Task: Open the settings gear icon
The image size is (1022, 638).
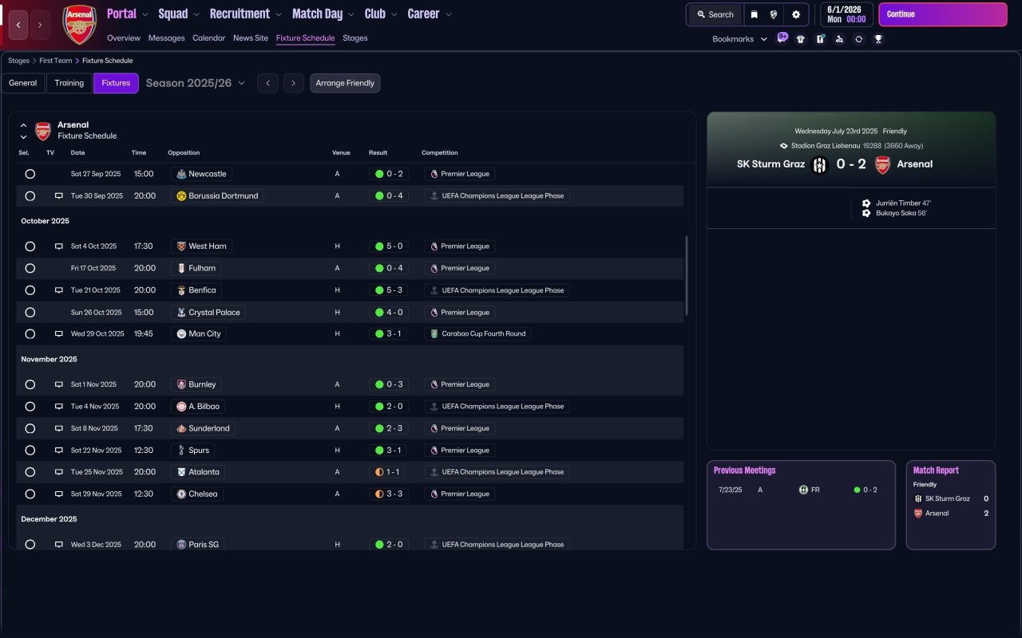Action: coord(796,14)
